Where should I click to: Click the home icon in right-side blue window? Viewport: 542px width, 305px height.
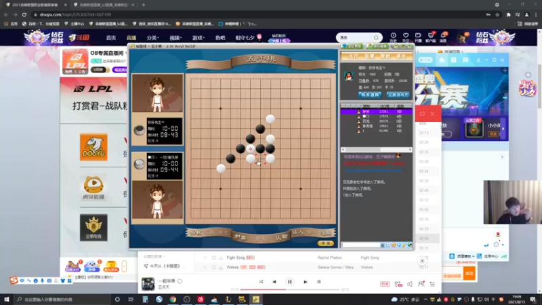click(442, 60)
